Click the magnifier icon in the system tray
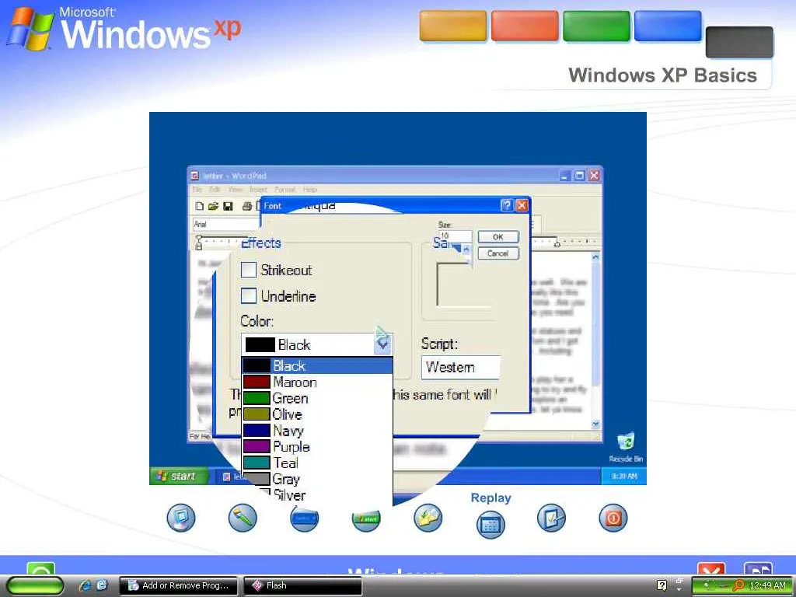Image resolution: width=796 pixels, height=597 pixels. (739, 586)
